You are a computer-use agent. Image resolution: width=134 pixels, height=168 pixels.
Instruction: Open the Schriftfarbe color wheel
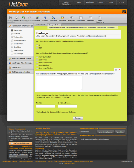point(62,17)
